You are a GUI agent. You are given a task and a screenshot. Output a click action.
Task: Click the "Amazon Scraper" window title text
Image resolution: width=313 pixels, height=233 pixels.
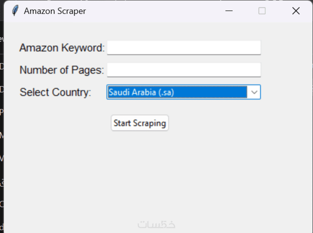[x=55, y=11]
